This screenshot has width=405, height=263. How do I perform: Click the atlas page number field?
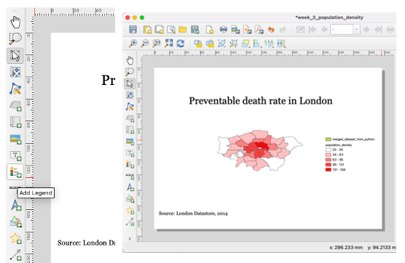pos(342,30)
